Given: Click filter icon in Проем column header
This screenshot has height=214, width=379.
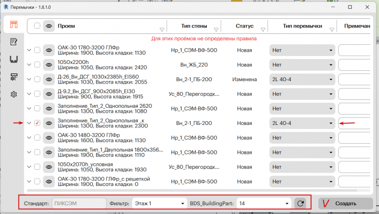Looking at the screenshot, I should click(162, 30).
